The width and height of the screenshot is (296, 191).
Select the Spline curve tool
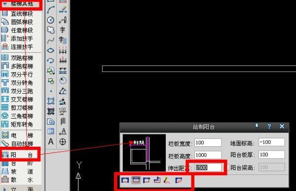[x=51, y=40]
